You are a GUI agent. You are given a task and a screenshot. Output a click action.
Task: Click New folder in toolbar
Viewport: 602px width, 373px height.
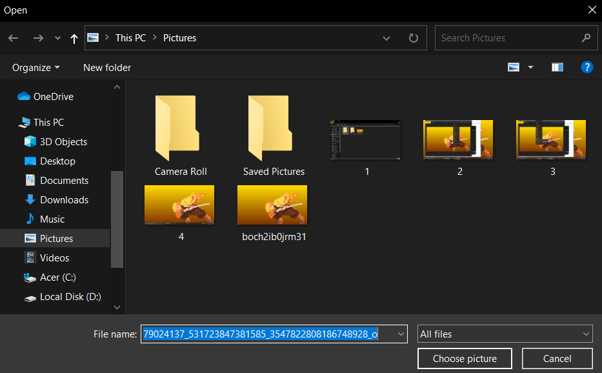pyautogui.click(x=107, y=68)
